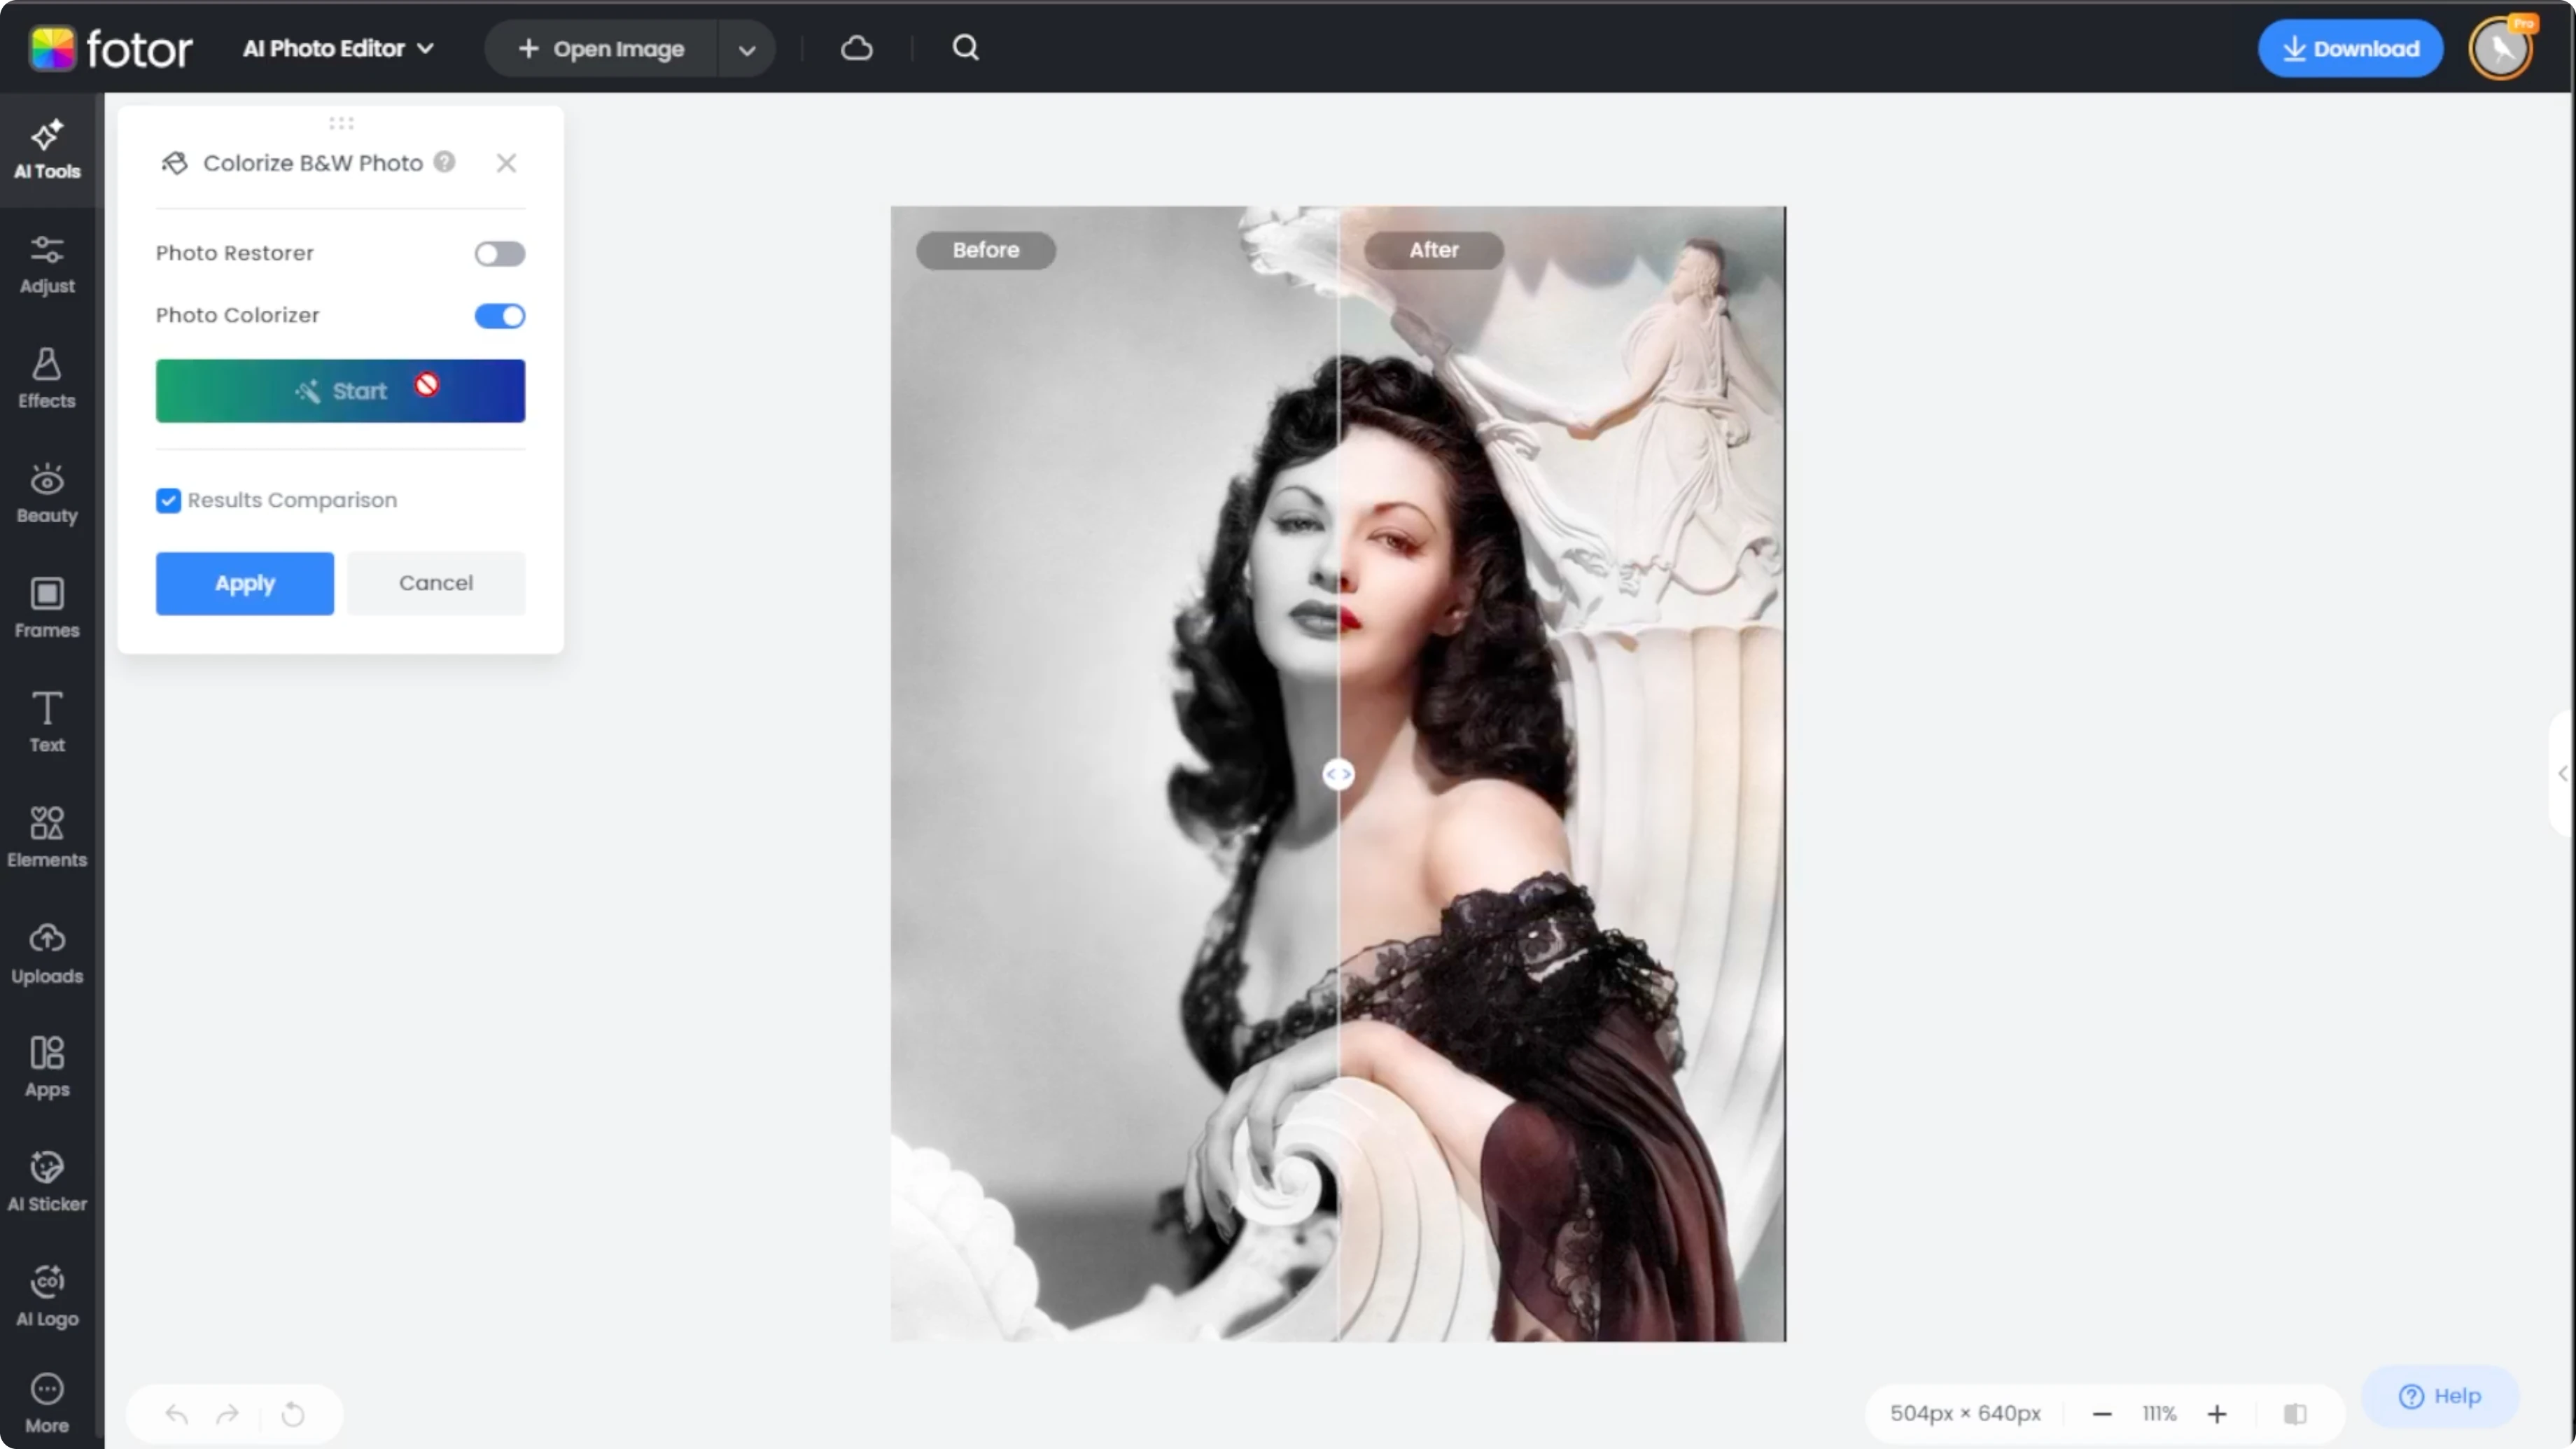Image resolution: width=2576 pixels, height=1449 pixels.
Task: Click the Colorize B&W Photo title
Action: pos(313,163)
